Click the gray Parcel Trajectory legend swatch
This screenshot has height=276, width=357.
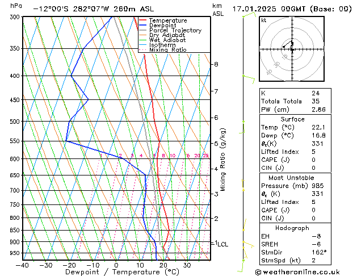(143, 30)
